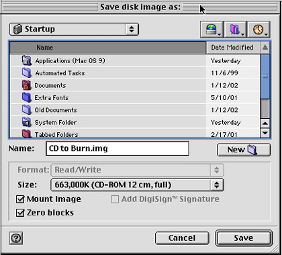The image size is (282, 255).
Task: Select the 'Extra Fonts' row name
Action: pyautogui.click(x=52, y=98)
